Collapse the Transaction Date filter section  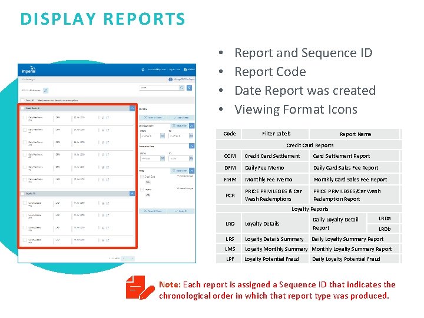point(192,146)
